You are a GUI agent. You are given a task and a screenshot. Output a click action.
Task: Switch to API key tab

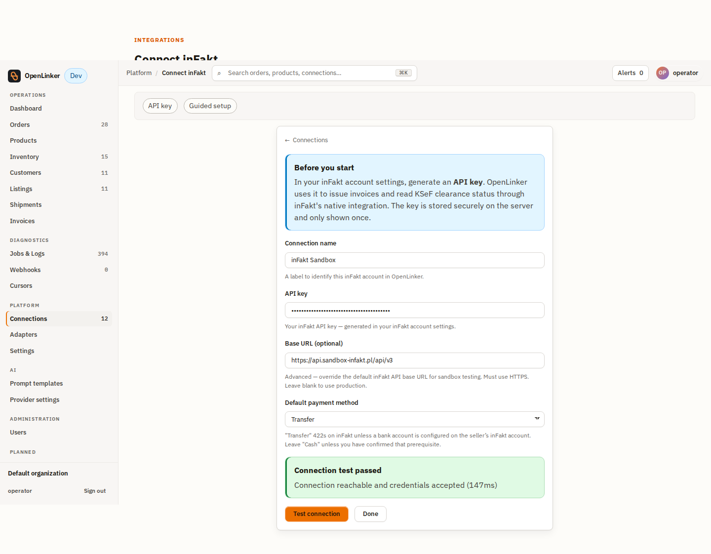160,106
